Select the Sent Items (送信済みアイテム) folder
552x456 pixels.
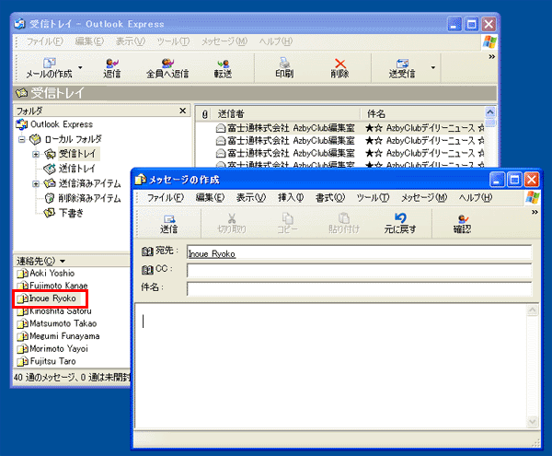point(89,183)
